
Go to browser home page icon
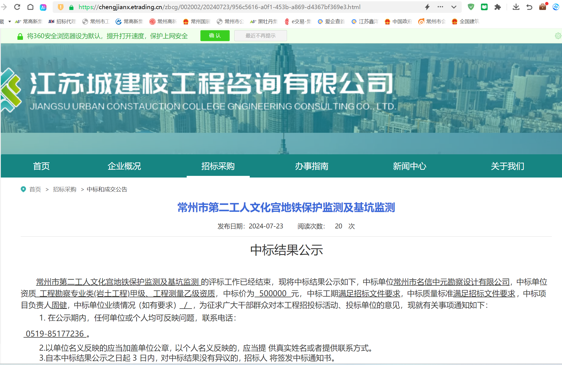[x=30, y=7]
